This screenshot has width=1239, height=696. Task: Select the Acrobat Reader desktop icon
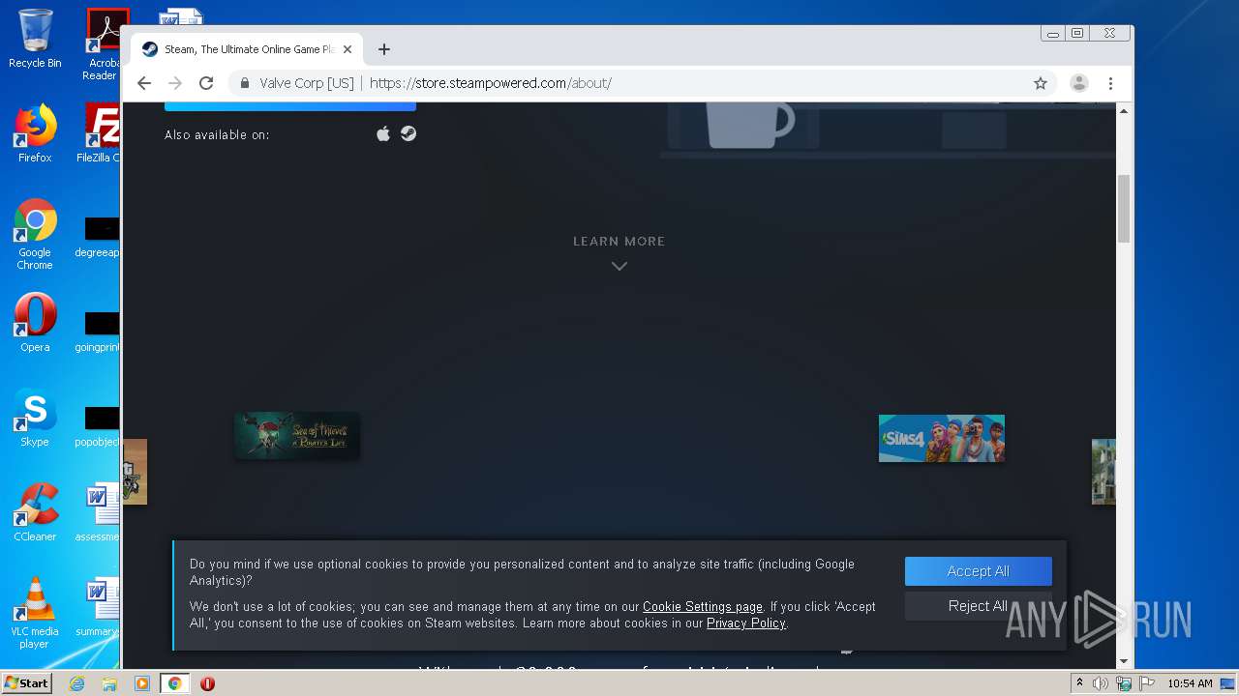(x=103, y=44)
